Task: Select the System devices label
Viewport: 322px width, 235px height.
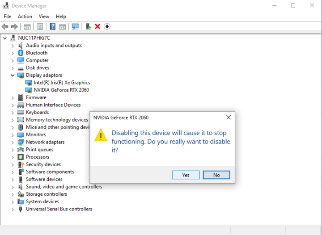Action: pos(42,201)
